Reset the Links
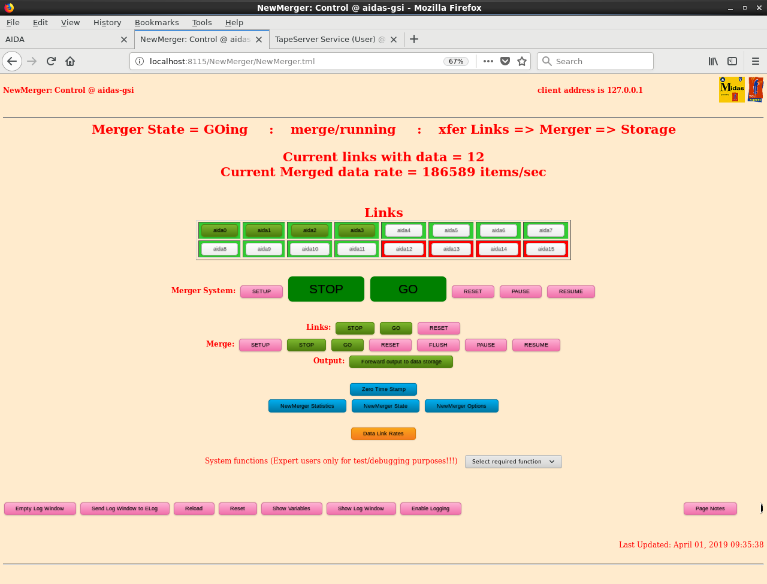 439,328
